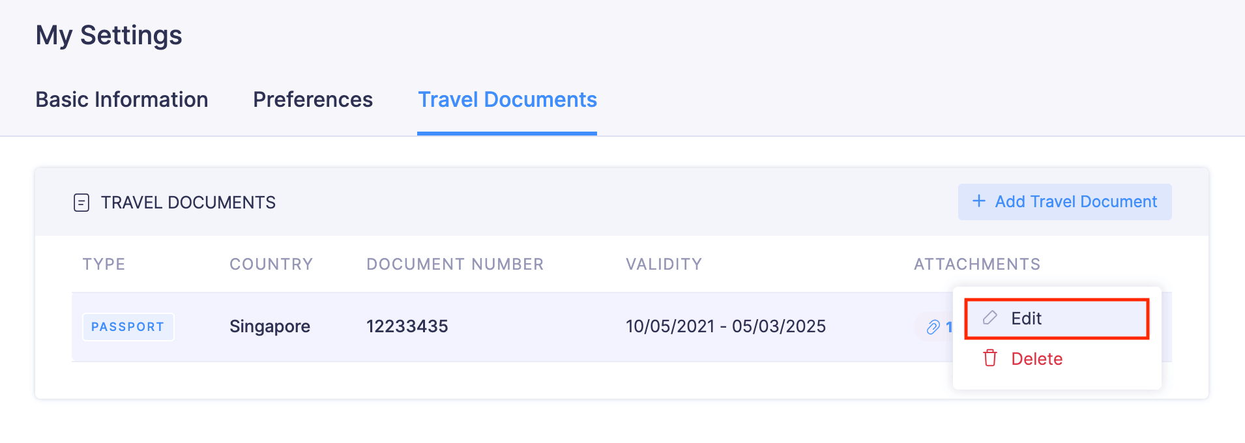This screenshot has width=1245, height=443.
Task: Click the VALIDITY column header
Action: click(664, 264)
